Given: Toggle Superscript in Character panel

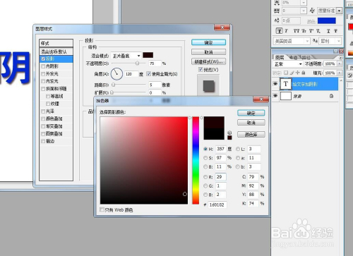Looking at the screenshot, I should coord(311,31).
